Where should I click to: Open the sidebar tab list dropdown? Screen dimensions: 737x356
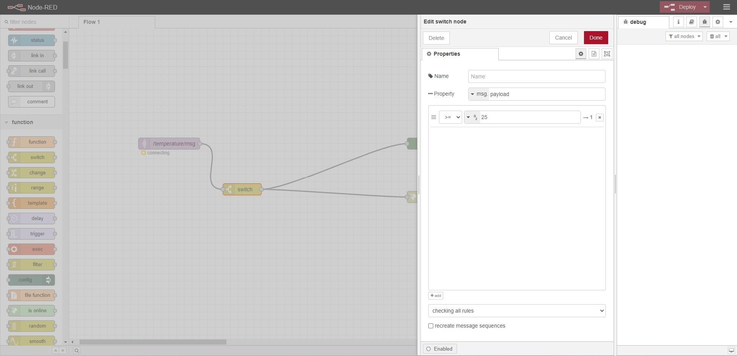coord(731,22)
